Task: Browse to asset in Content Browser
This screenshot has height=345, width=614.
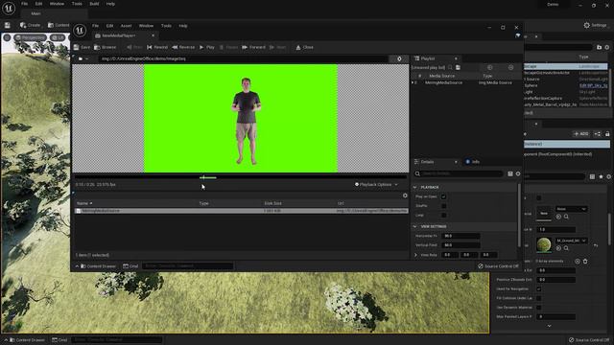Action: tap(105, 47)
